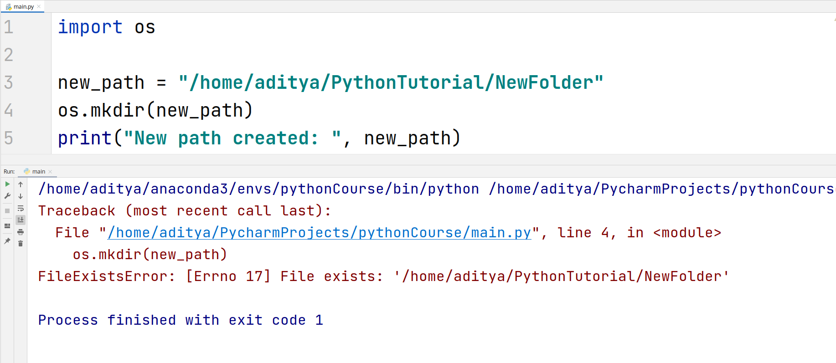Open run configuration wrench icon
The height and width of the screenshot is (363, 836).
[x=7, y=196]
